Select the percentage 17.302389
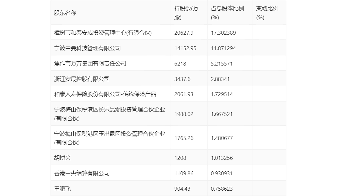Image resolution: width=337 pixels, height=196 pixels. (223, 33)
